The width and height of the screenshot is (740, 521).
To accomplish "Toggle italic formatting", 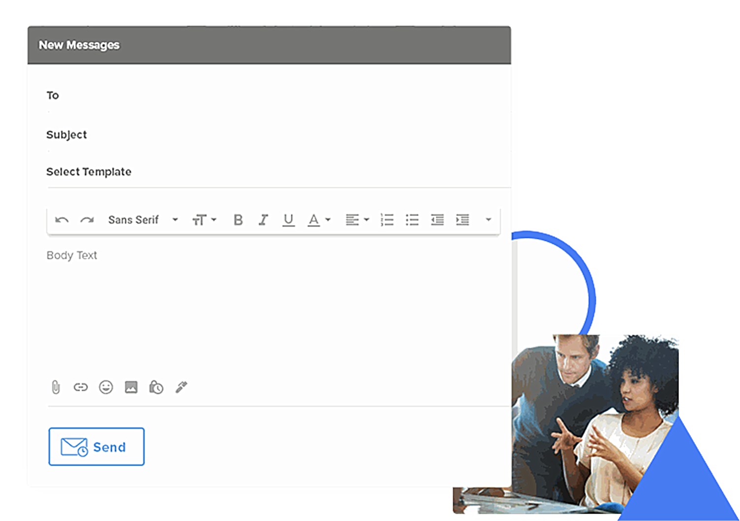I will click(x=263, y=220).
